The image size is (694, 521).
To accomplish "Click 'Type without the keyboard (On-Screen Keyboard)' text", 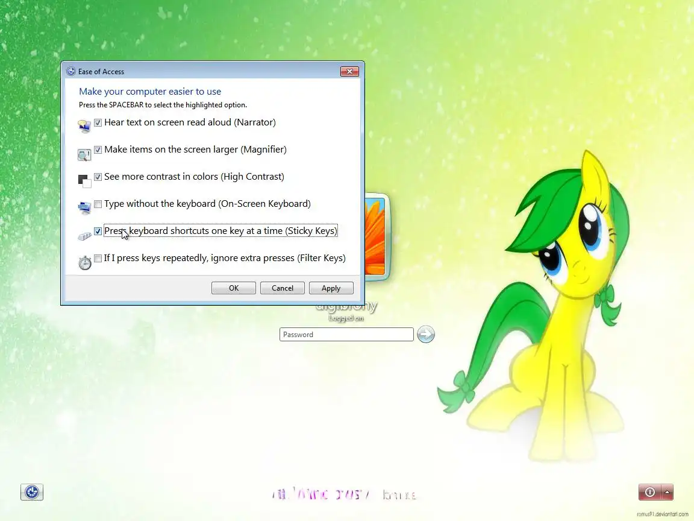I will pyautogui.click(x=208, y=204).
